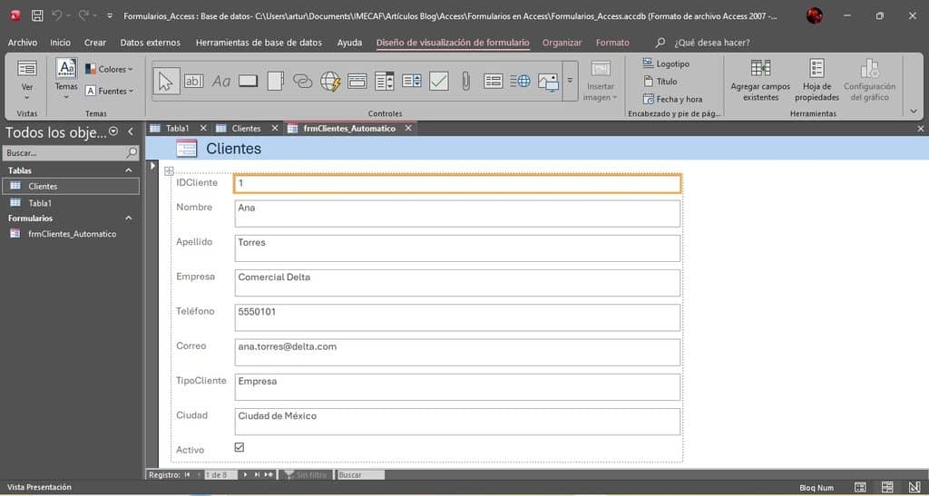The height and width of the screenshot is (496, 929).
Task: Click Agregar campos existentes
Action: click(760, 81)
